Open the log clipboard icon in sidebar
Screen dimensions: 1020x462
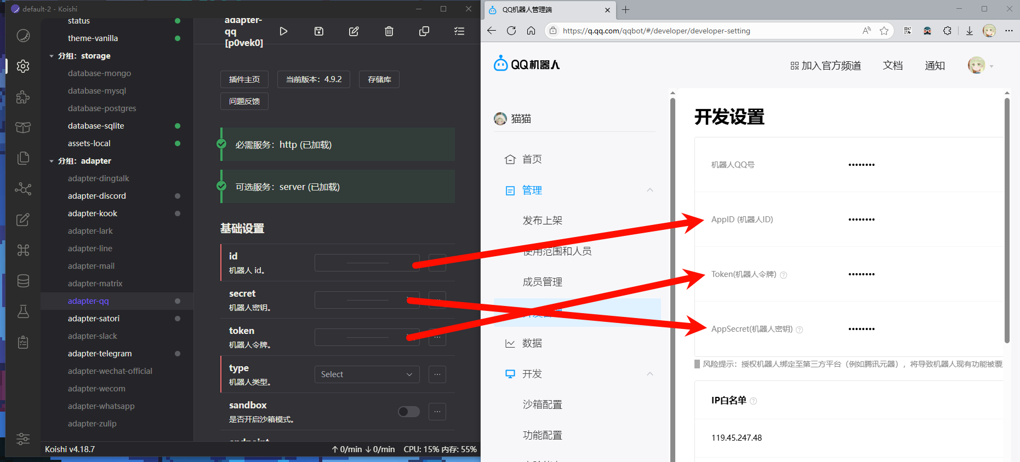pyautogui.click(x=23, y=342)
